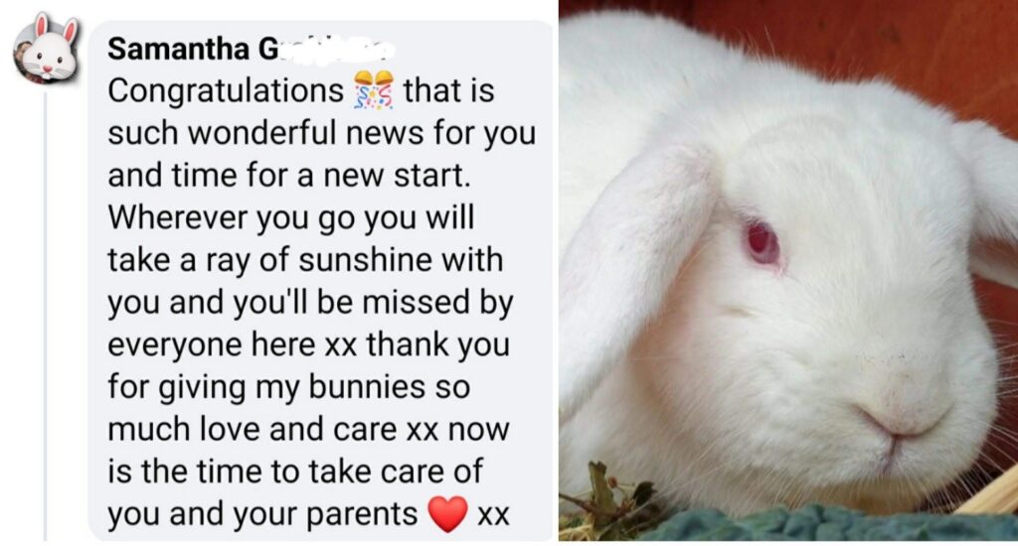Click the rabbit's nose in photo
Screen dimensions: 1018x546
tap(904, 422)
